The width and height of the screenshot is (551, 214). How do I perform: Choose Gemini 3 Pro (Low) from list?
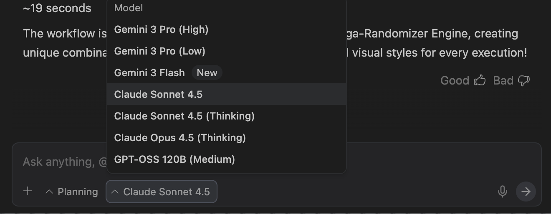pos(159,51)
